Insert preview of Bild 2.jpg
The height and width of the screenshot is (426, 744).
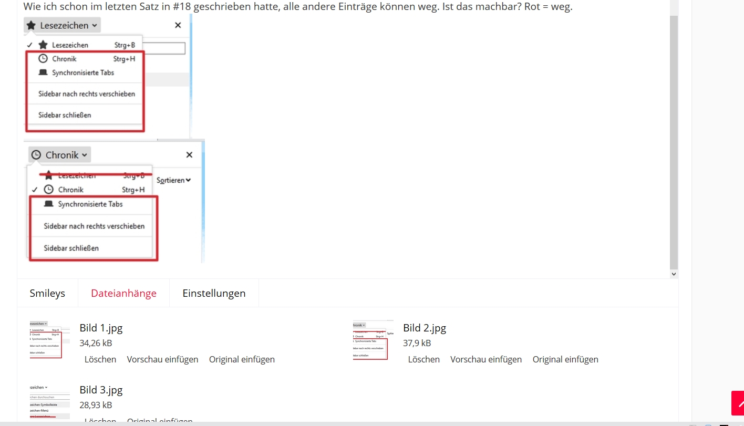pos(486,359)
